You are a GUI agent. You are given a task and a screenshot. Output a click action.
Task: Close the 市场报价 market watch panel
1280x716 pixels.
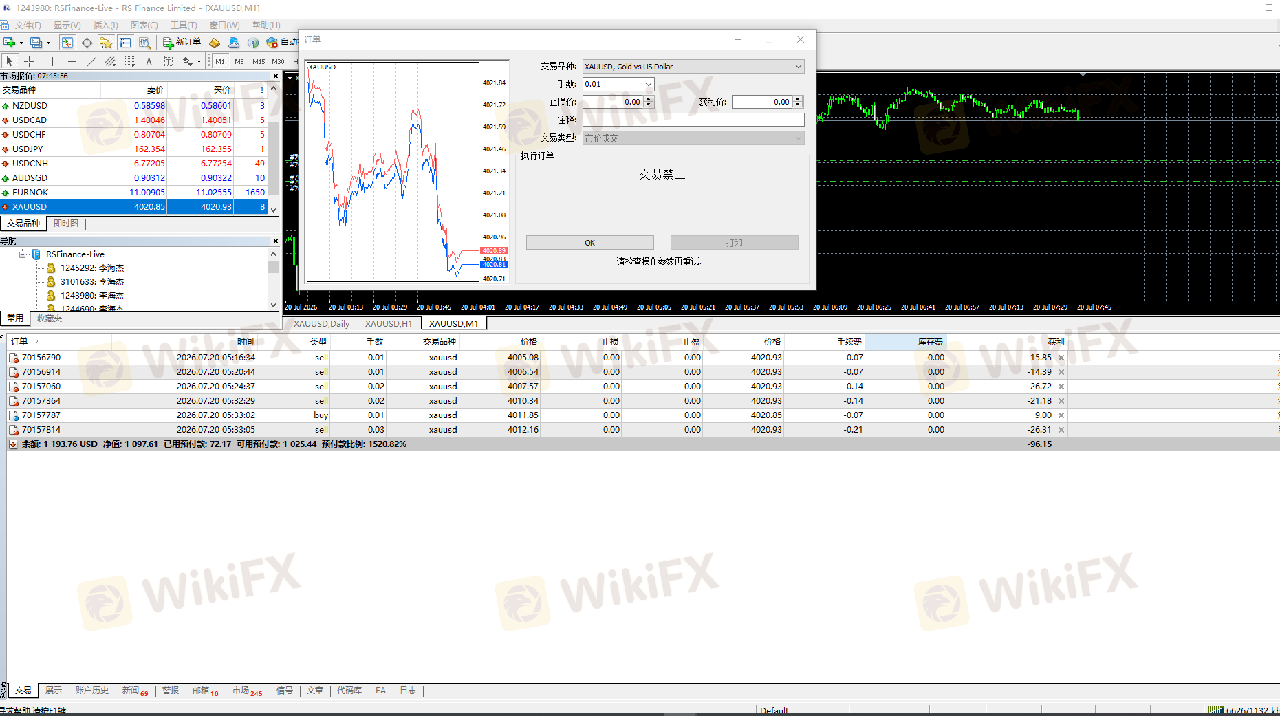click(x=276, y=76)
